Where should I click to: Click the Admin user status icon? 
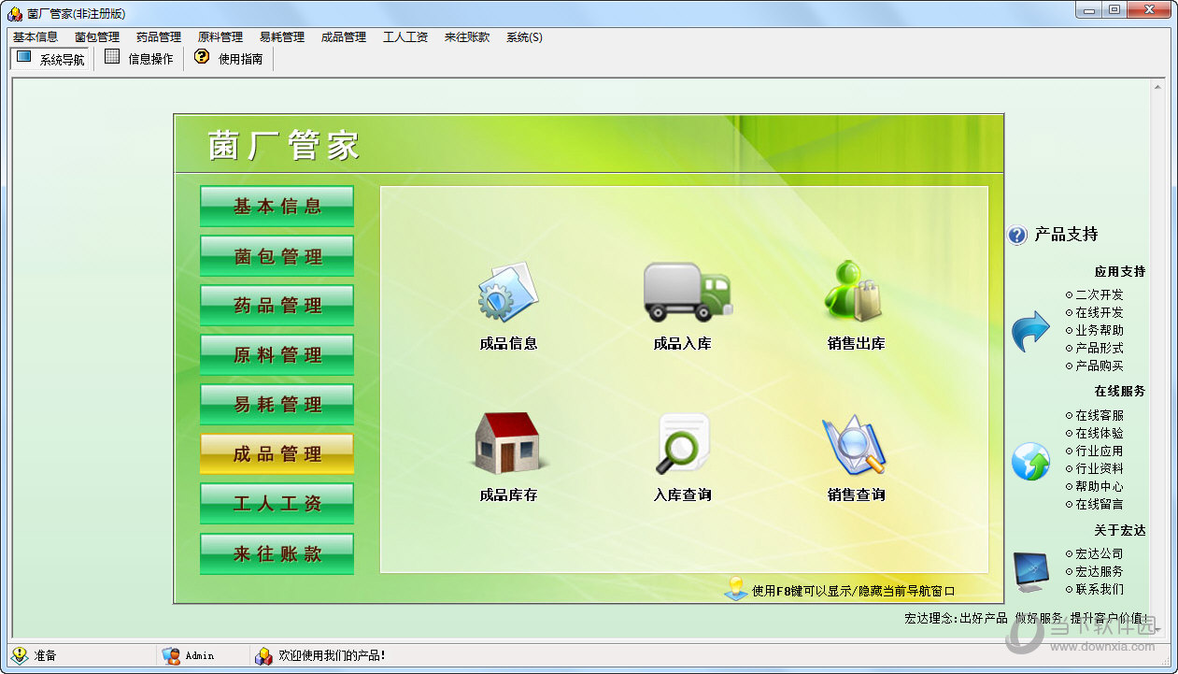pos(171,655)
